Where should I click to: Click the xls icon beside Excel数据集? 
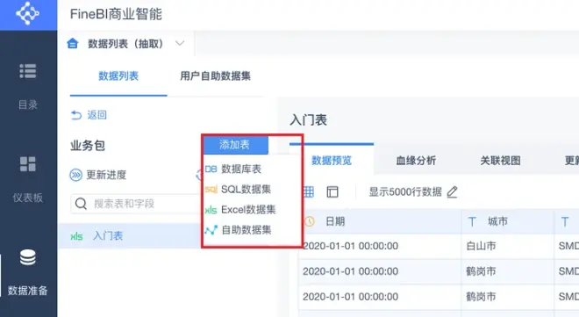point(211,210)
